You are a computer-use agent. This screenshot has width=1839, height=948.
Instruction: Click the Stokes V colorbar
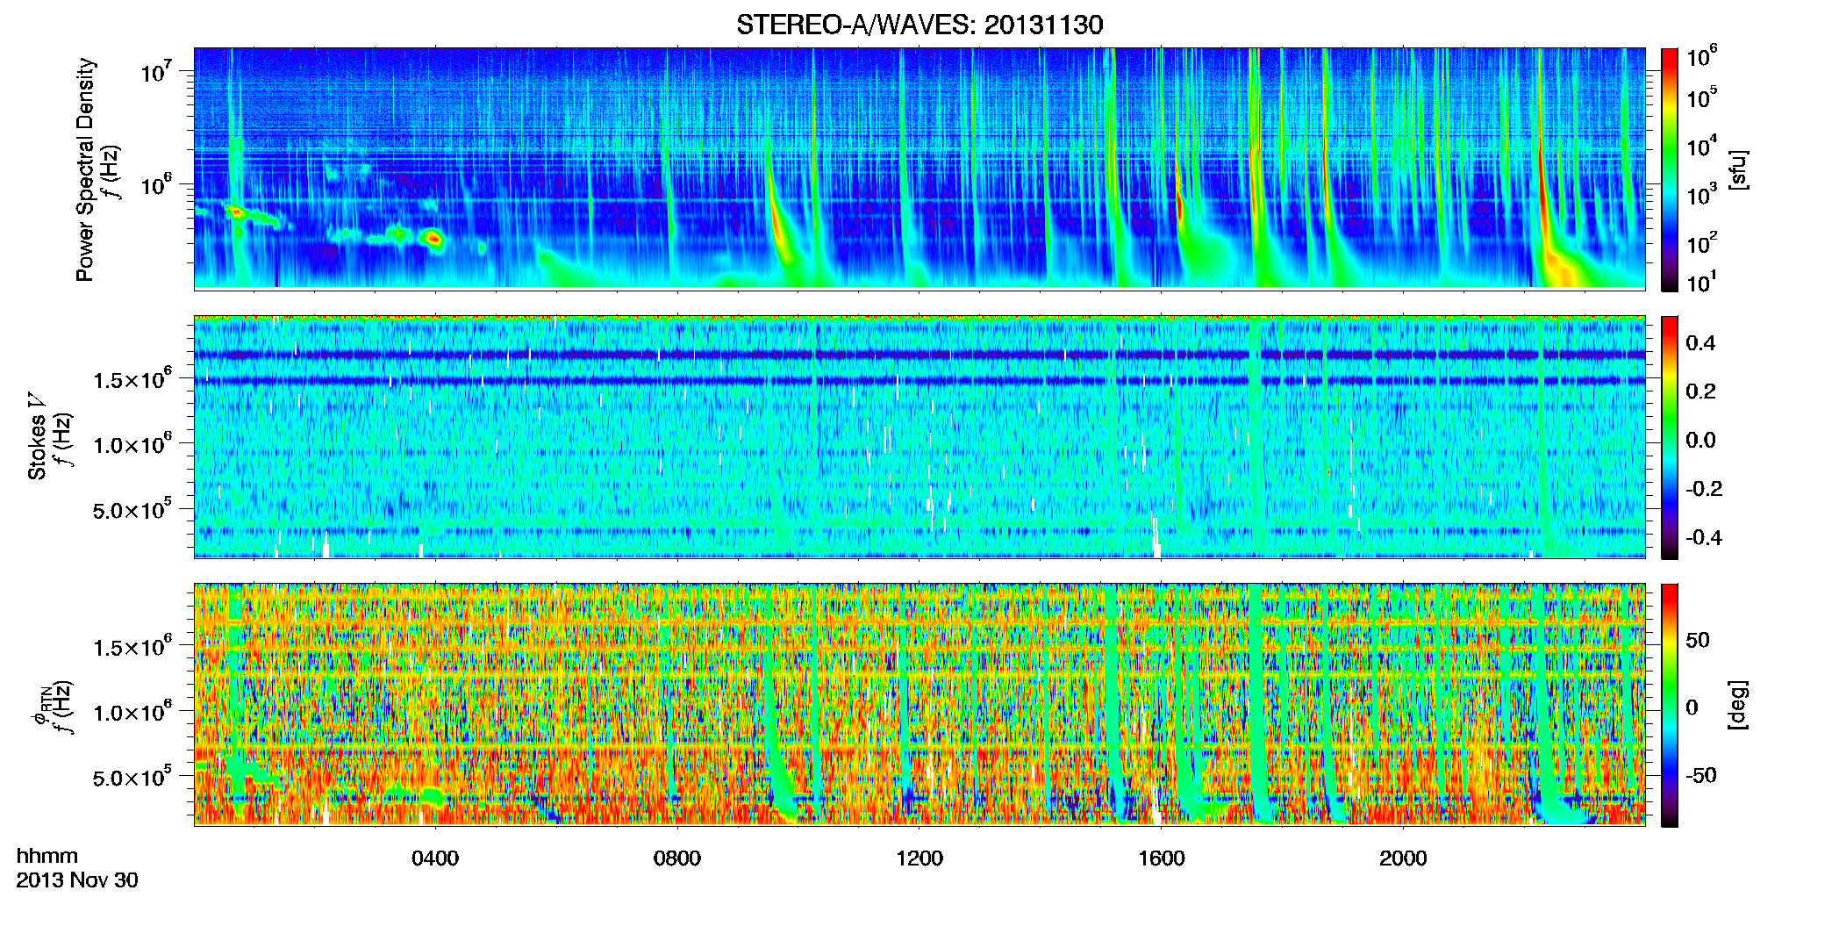pyautogui.click(x=1670, y=437)
